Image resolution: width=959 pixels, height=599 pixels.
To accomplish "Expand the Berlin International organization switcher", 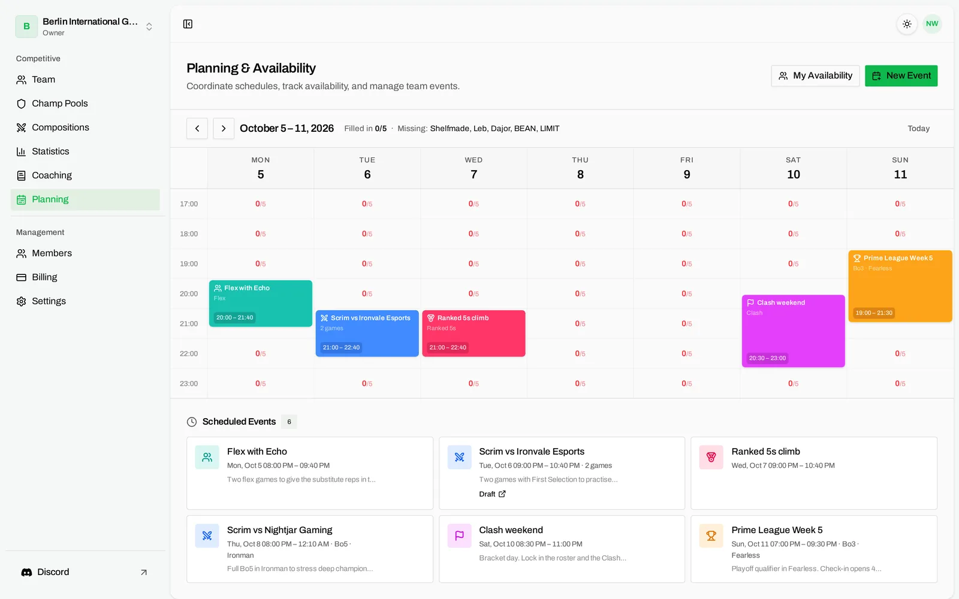I will (x=85, y=26).
